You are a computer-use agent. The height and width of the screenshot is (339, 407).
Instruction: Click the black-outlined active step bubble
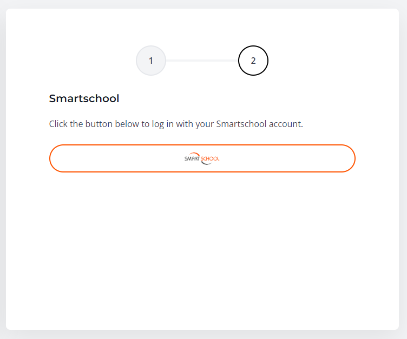(253, 61)
